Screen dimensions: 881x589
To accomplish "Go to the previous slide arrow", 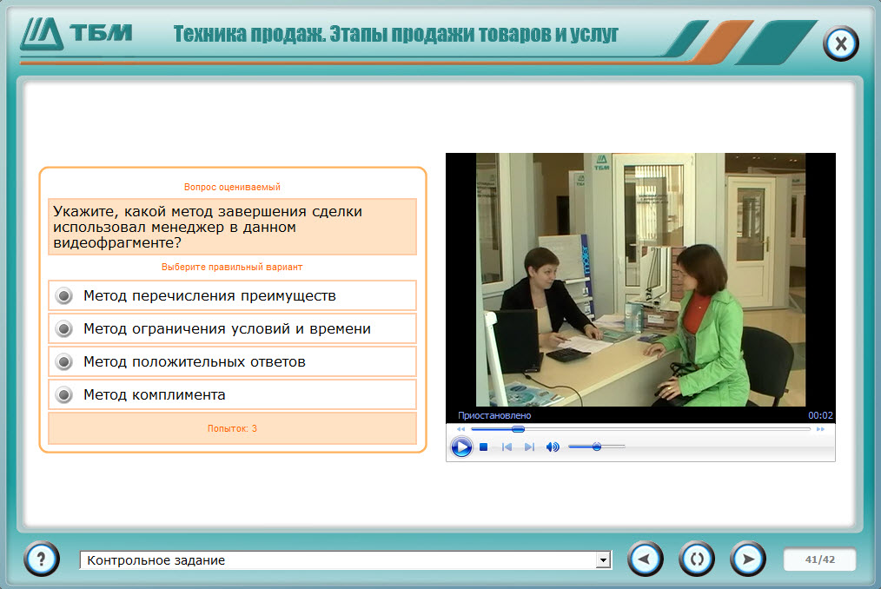I will click(x=645, y=559).
